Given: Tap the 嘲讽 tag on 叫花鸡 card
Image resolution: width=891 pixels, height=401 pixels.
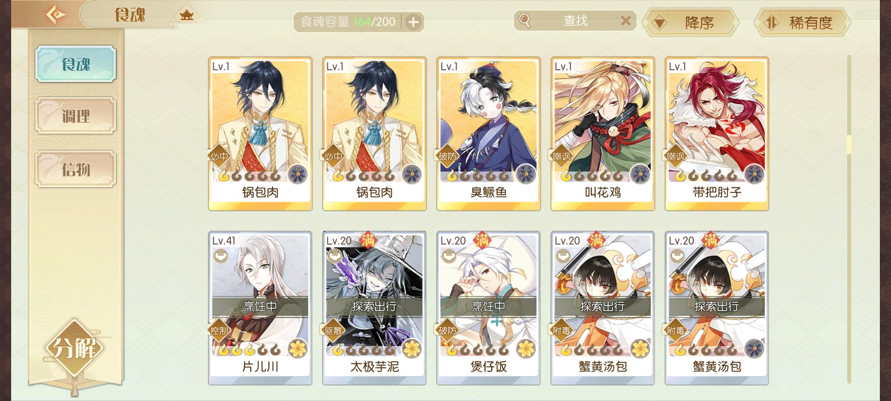Looking at the screenshot, I should click(561, 156).
